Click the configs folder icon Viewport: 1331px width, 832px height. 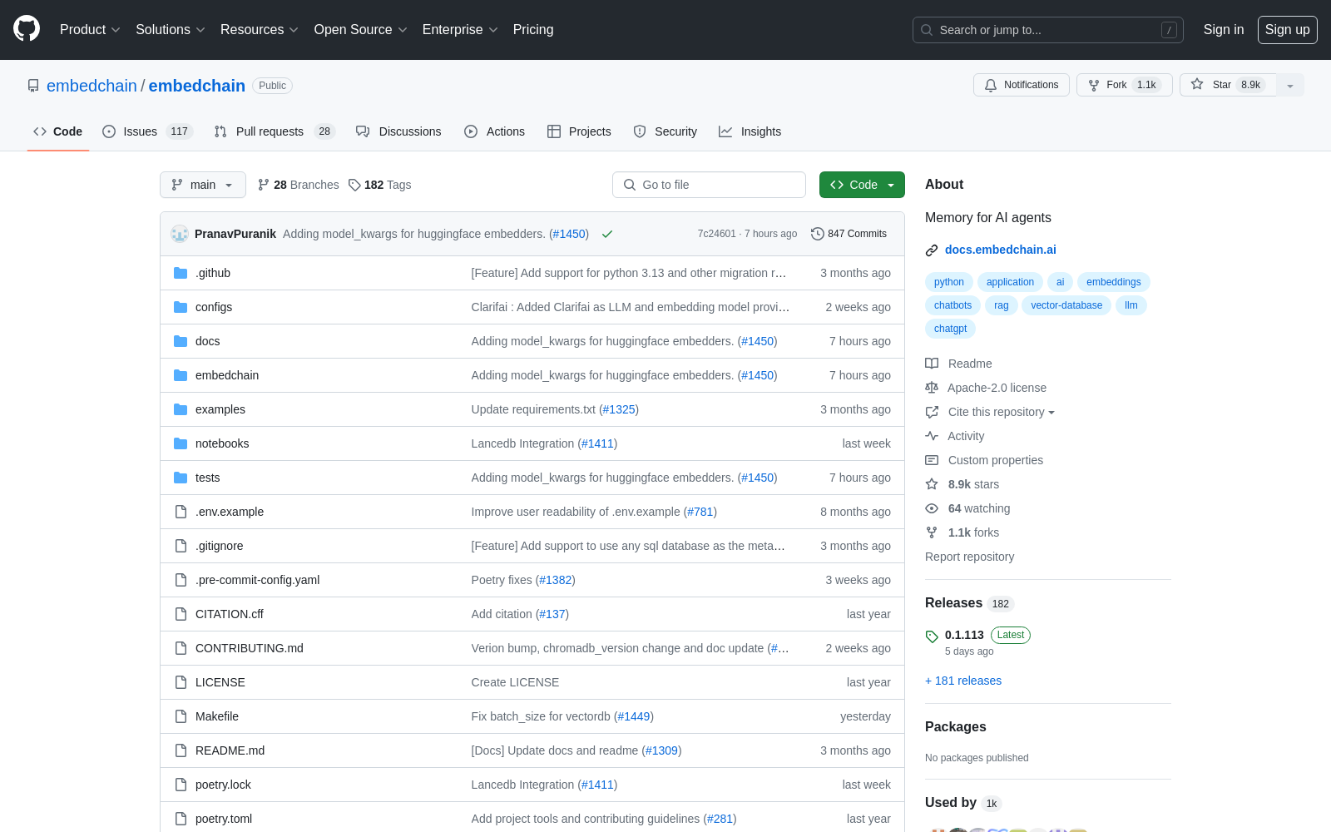[181, 307]
